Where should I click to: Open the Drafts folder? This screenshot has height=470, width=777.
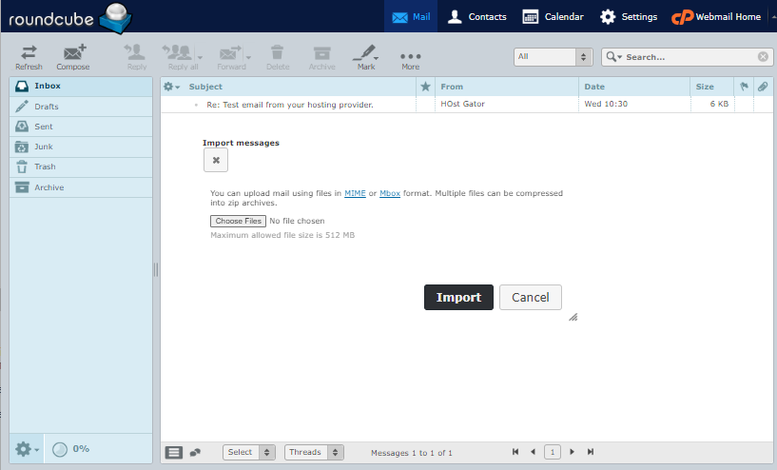[x=81, y=107]
